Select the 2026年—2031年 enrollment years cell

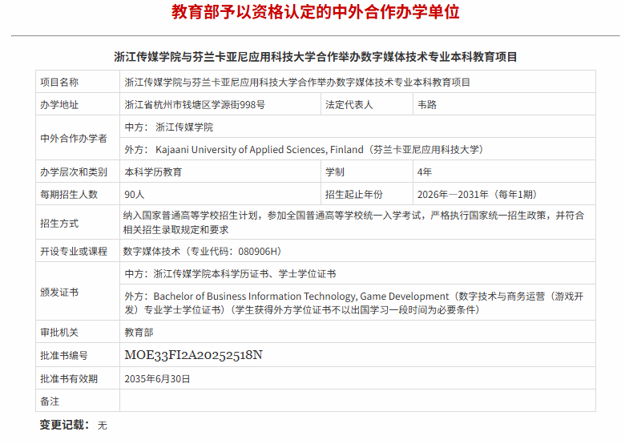[477, 194]
